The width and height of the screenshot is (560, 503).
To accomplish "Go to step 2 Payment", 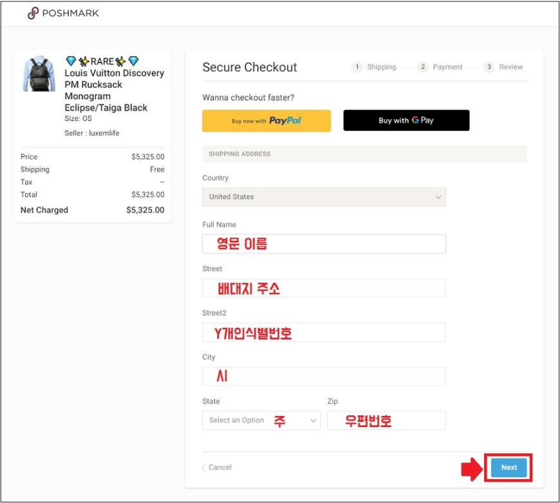I will tap(440, 67).
